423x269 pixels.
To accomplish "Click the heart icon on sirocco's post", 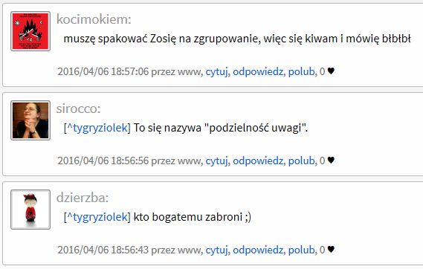I will (331, 161).
